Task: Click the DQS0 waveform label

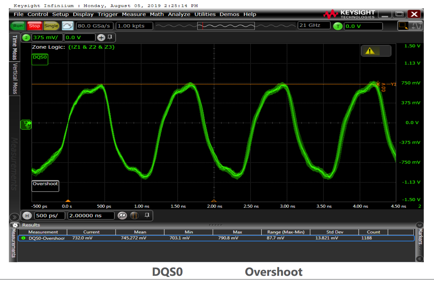Action: click(40, 59)
